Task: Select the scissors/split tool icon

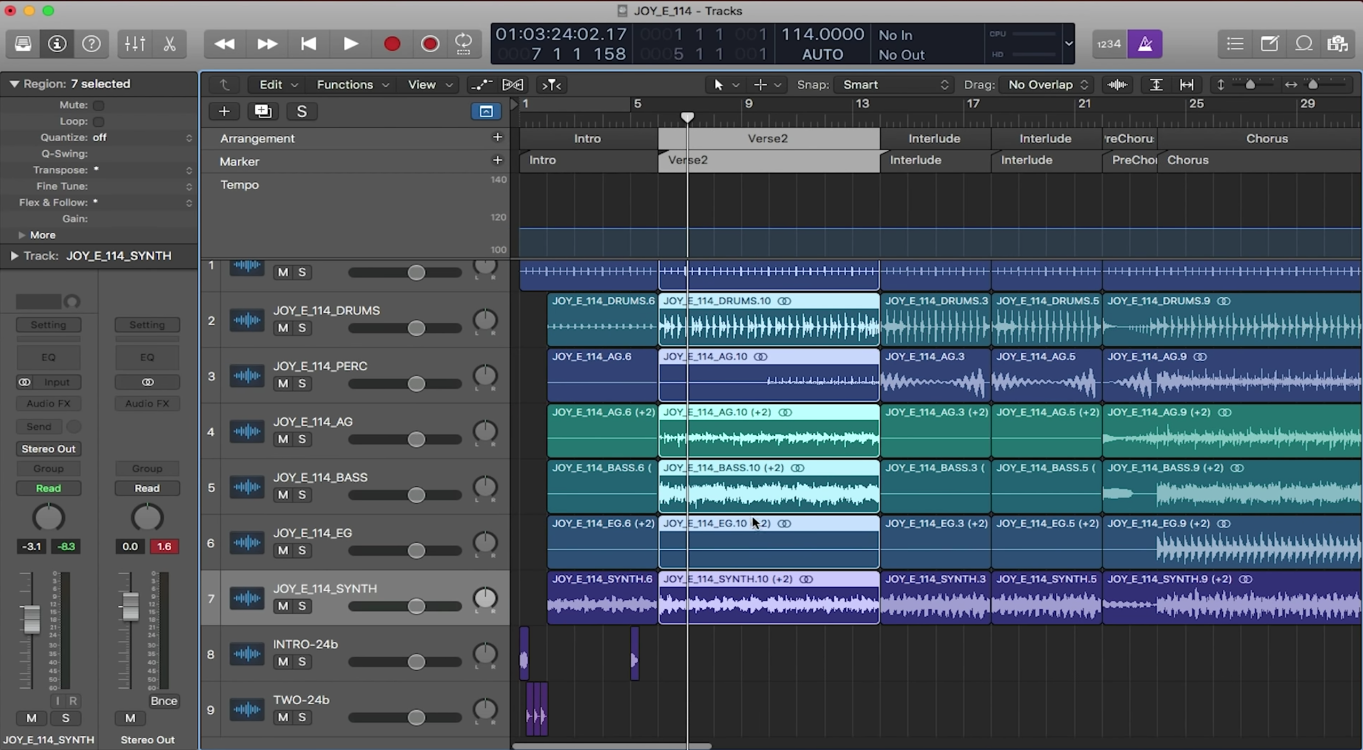Action: coord(169,43)
